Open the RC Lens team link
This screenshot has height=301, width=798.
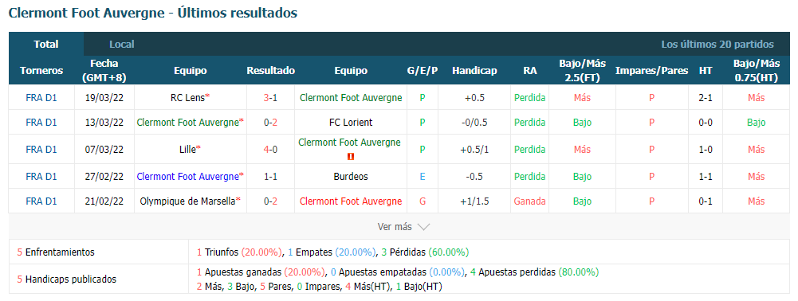188,98
